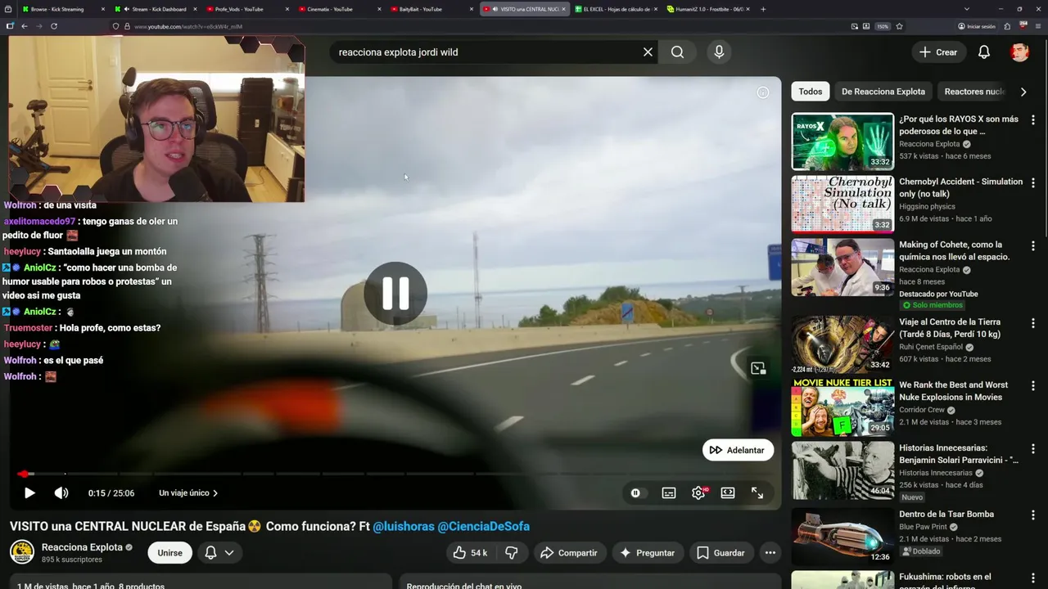Expand the 'Un viaje único' chapter chevron
This screenshot has width=1048, height=589.
[215, 493]
